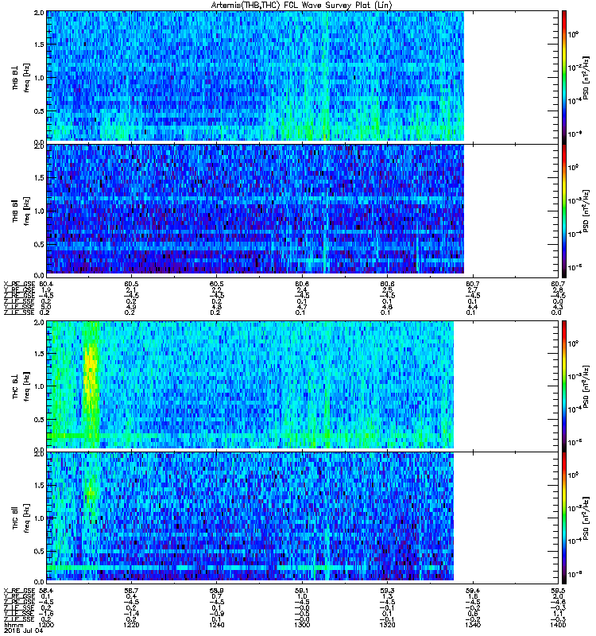The image size is (596, 636).
Task: Click the '1340' time label
Action: coord(473,625)
